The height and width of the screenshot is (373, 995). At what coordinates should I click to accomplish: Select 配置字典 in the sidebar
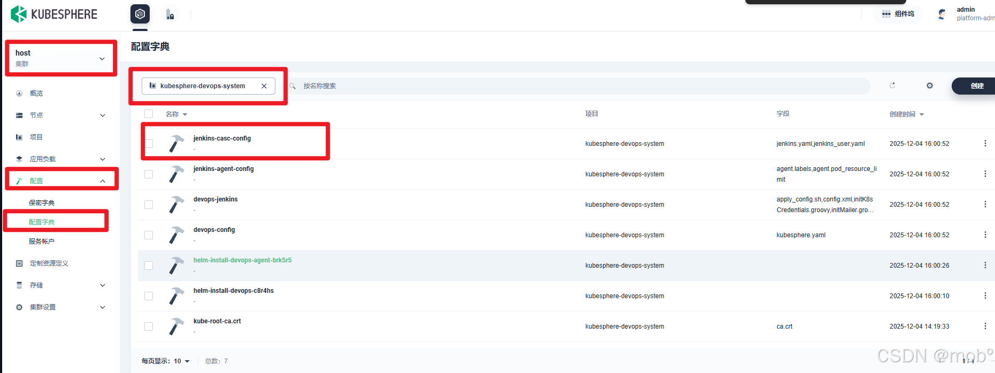(x=42, y=222)
